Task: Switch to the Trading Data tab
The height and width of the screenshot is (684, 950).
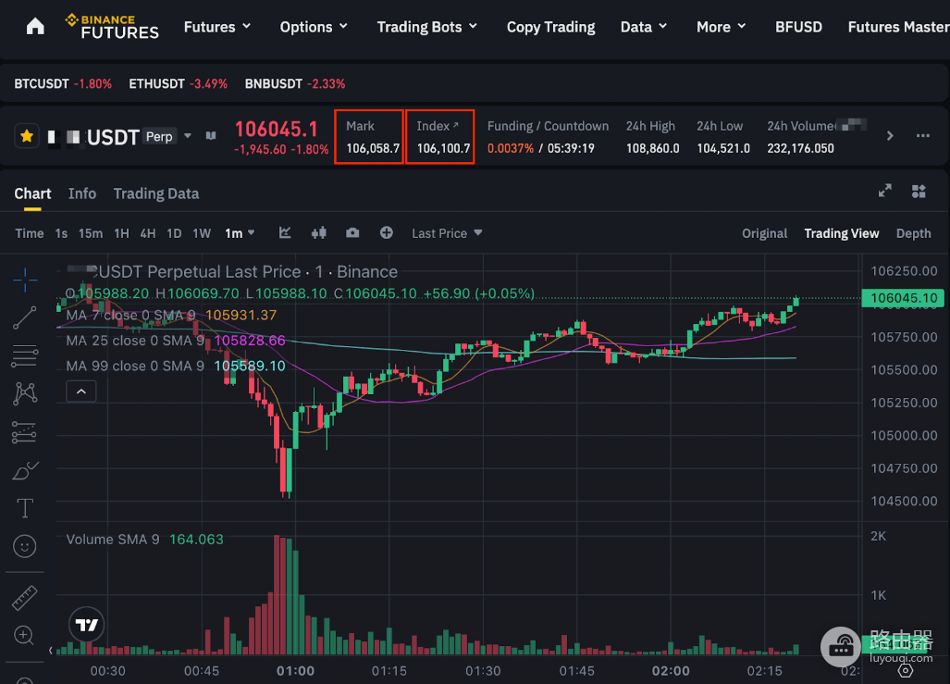Action: tap(155, 193)
